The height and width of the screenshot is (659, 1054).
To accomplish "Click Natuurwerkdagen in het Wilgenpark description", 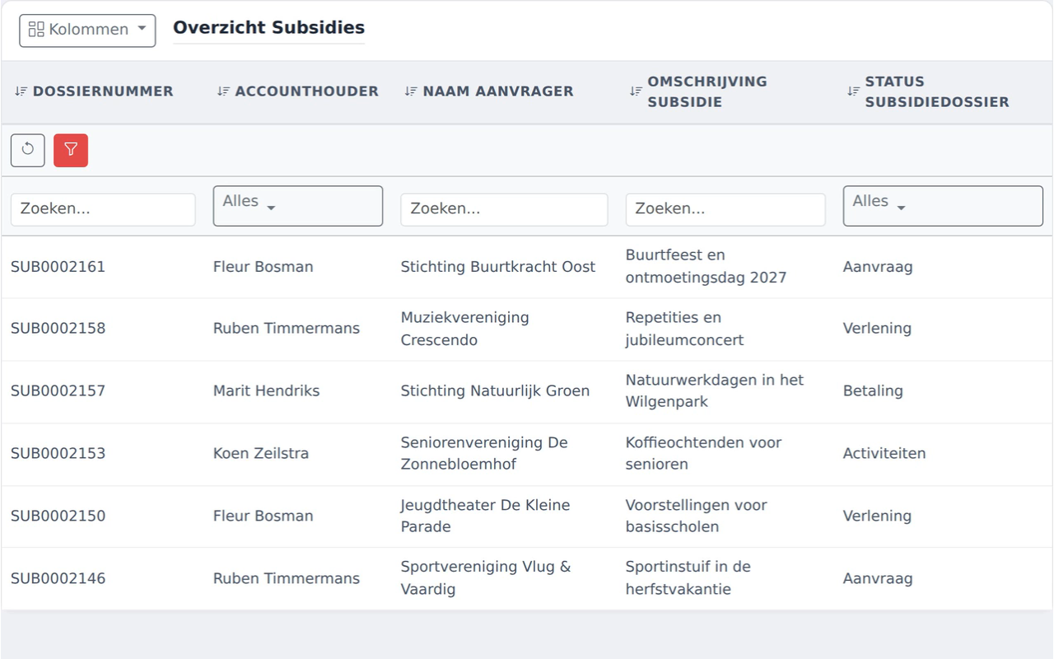I will tap(715, 391).
